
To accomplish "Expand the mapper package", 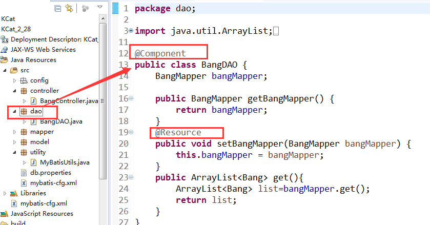I will (14, 132).
